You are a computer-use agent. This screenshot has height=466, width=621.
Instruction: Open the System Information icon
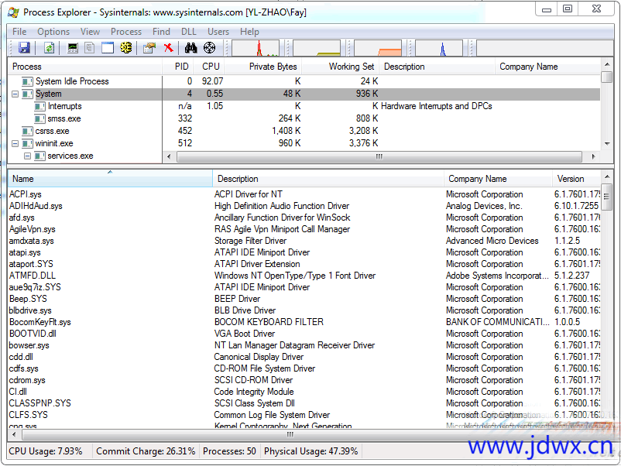pyautogui.click(x=73, y=48)
